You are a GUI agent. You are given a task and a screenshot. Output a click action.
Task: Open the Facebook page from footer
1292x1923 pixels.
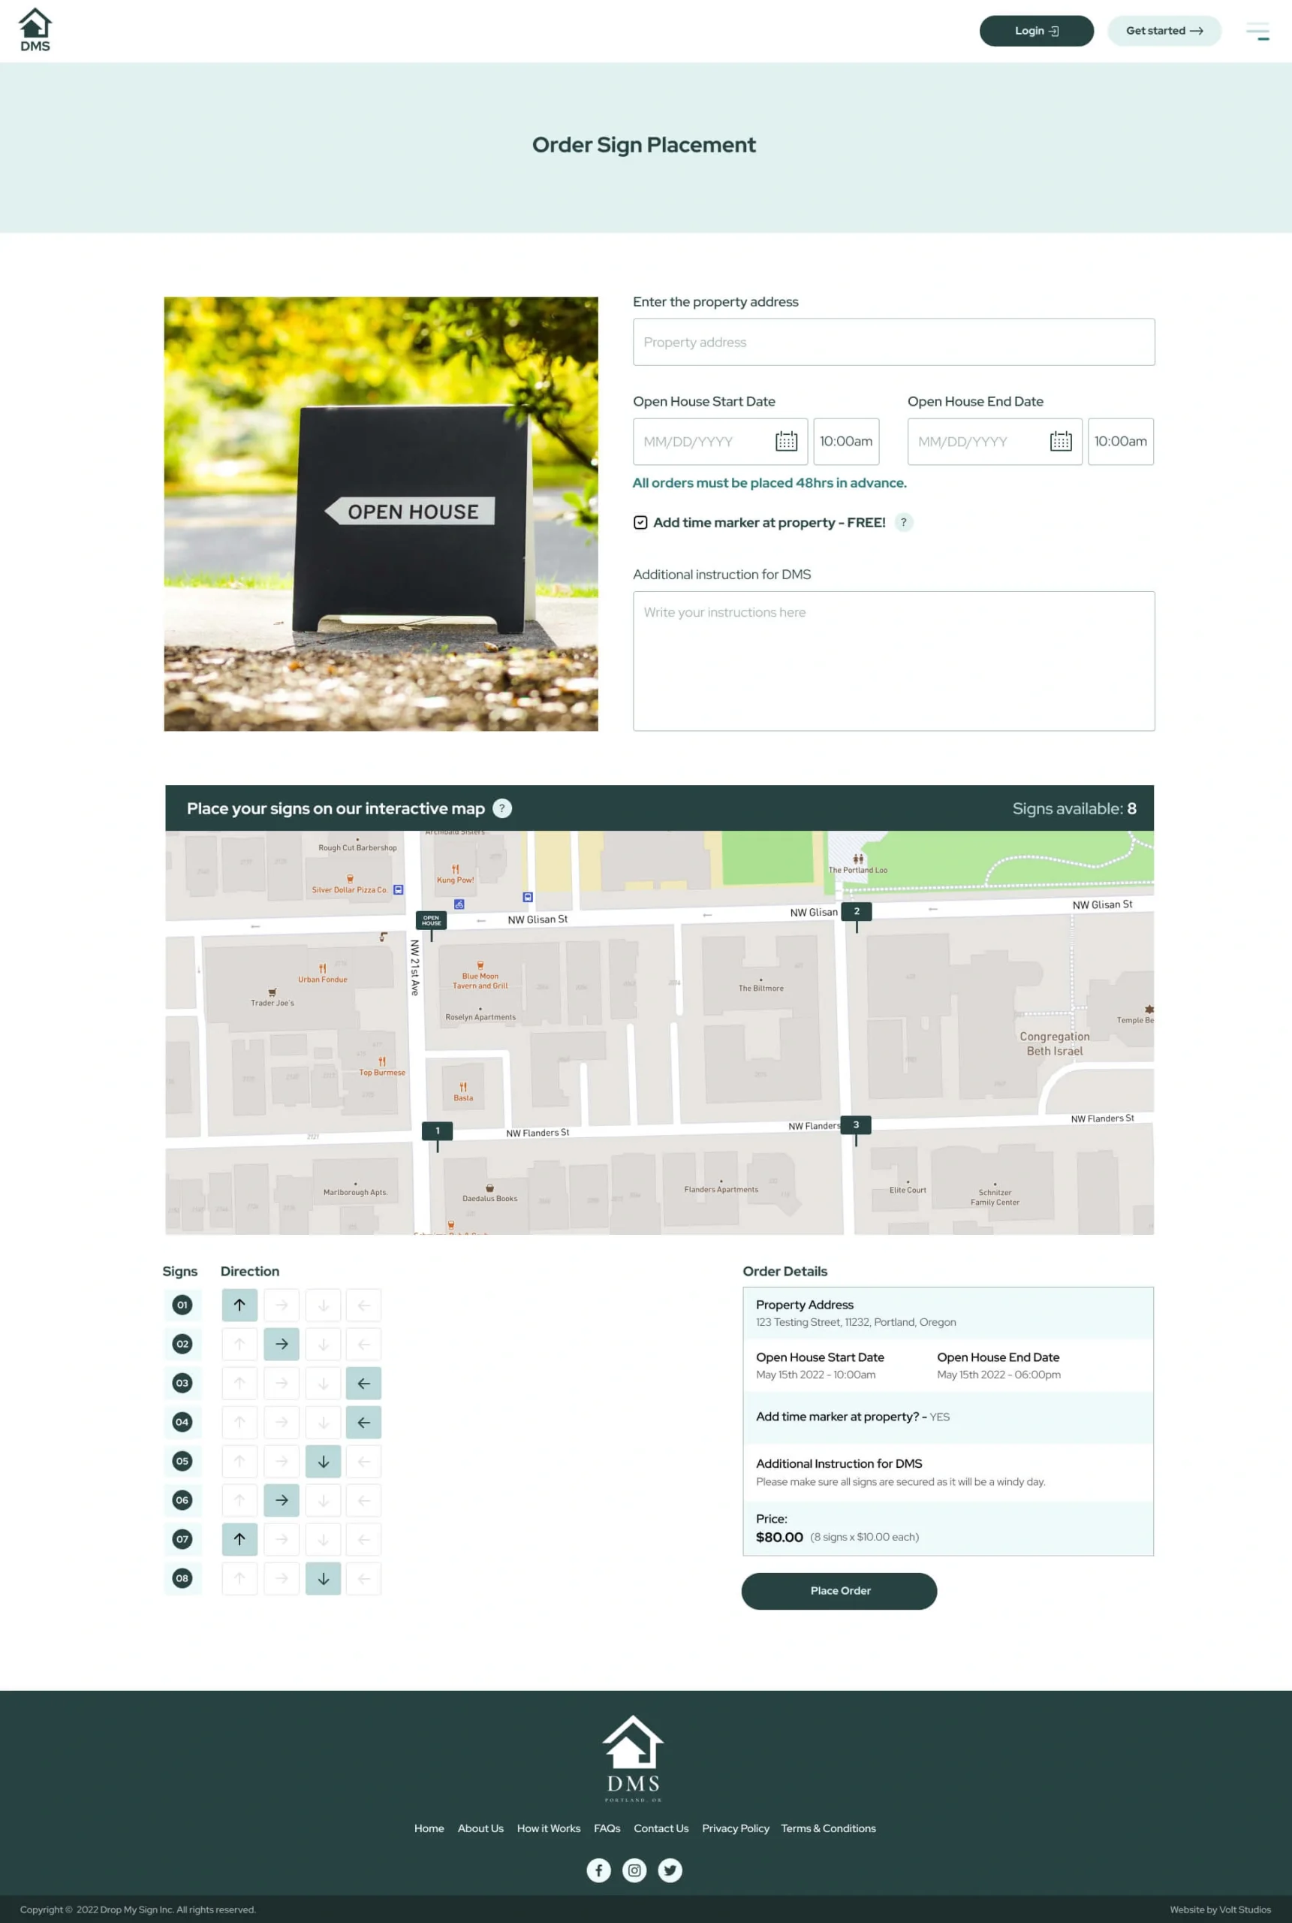[598, 1870]
